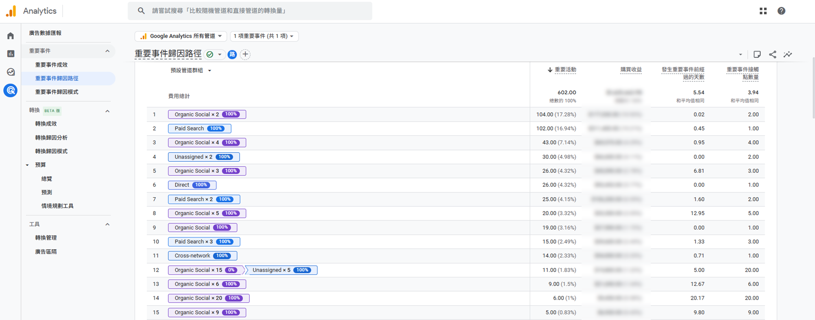Open 重要事件成效 in the sidebar
The height and width of the screenshot is (320, 815).
pos(51,65)
